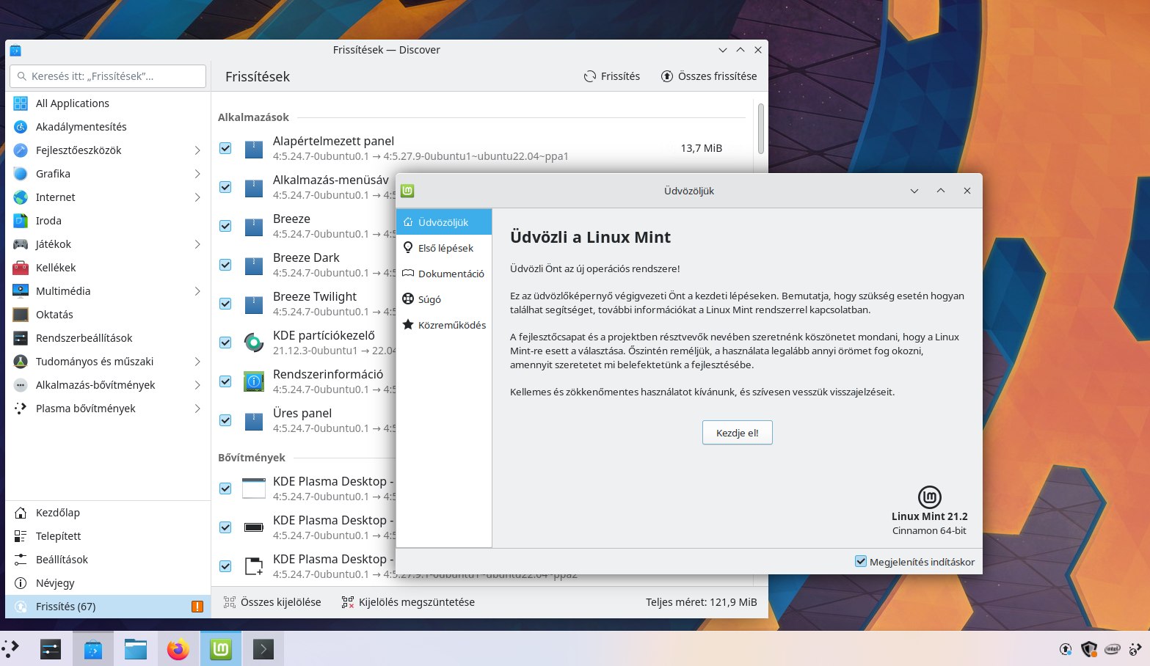Screen dimensions: 1150x666
Task: Open Alkalmazás-bővítmények category
Action: click(x=108, y=385)
